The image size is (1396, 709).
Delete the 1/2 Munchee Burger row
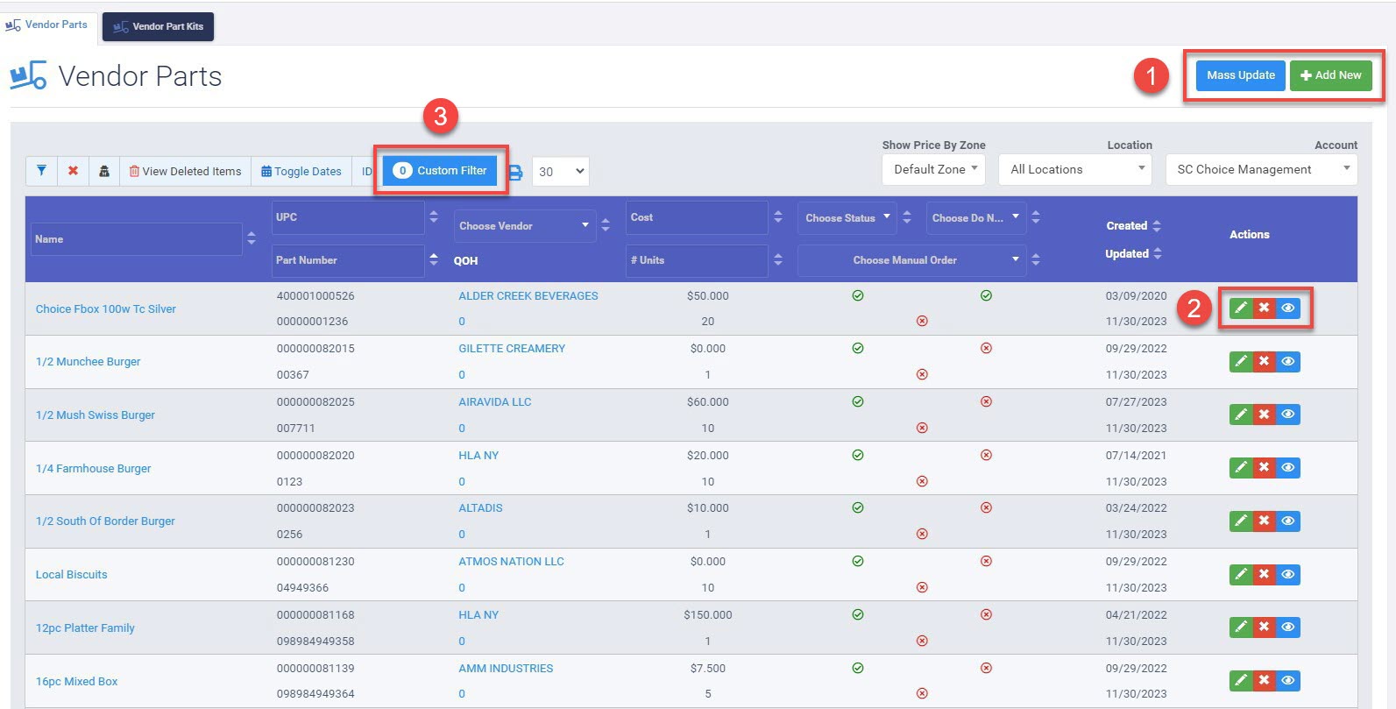point(1264,361)
